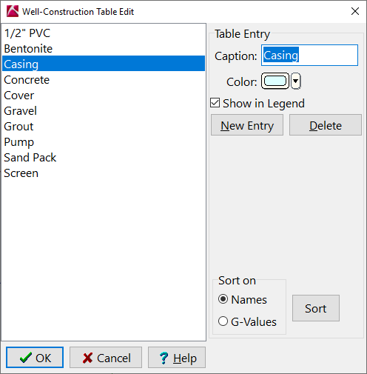The height and width of the screenshot is (374, 367).
Task: Select the Names sort radio button
Action: (x=223, y=299)
